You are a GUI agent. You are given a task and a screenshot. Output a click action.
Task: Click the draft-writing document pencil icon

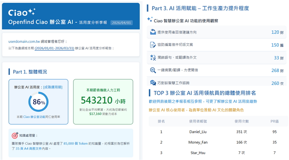[x=153, y=45]
